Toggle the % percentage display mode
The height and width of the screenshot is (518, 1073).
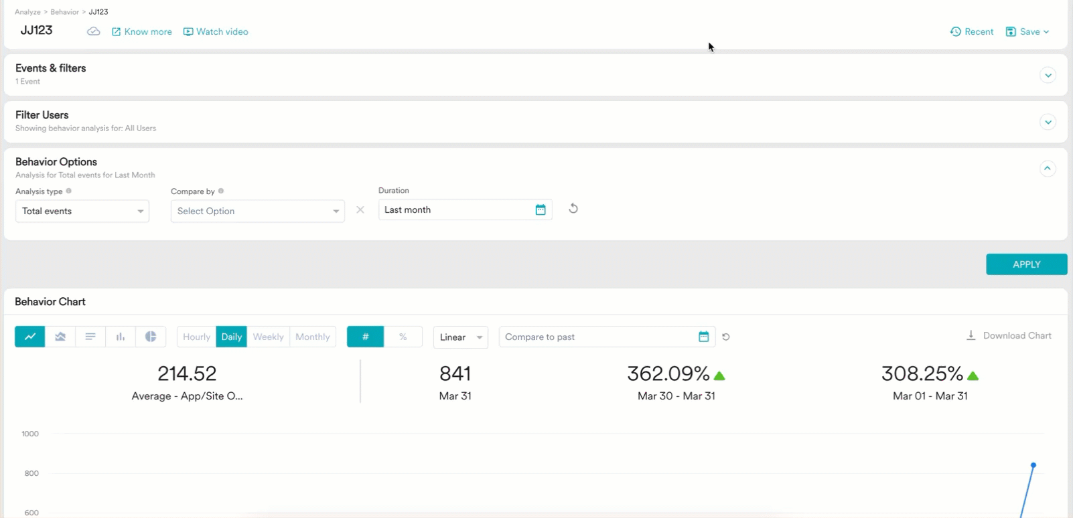(403, 337)
